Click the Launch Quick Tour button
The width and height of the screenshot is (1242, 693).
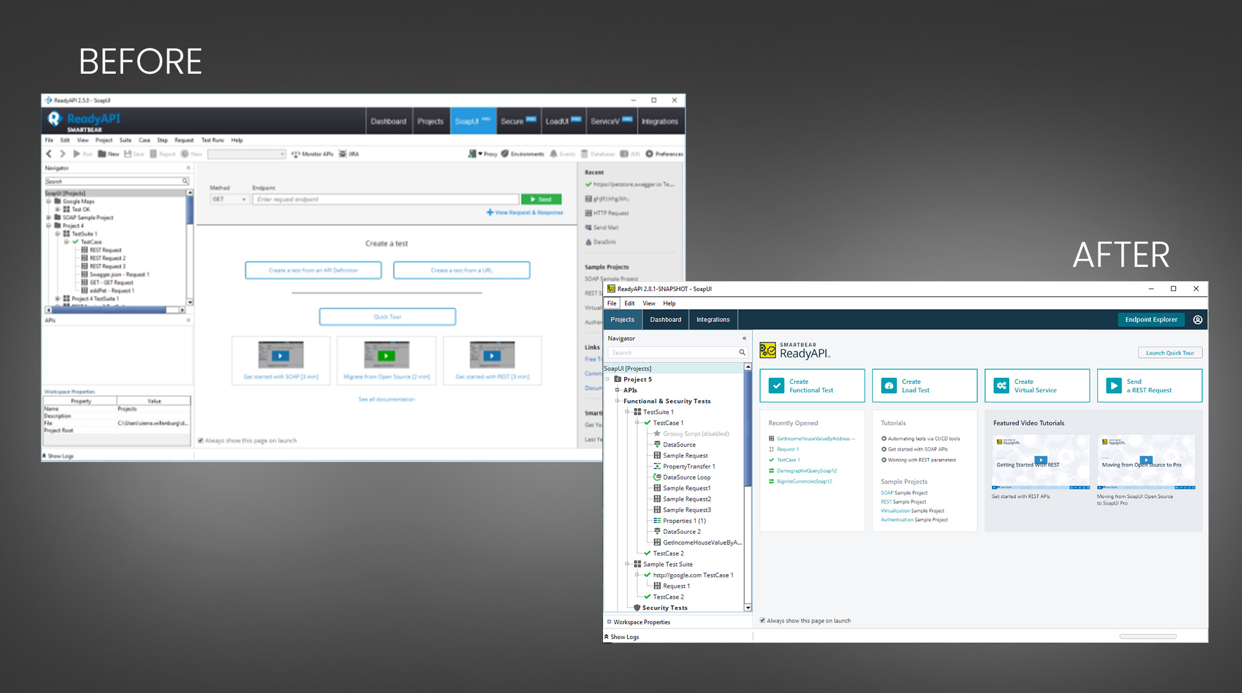(1170, 353)
